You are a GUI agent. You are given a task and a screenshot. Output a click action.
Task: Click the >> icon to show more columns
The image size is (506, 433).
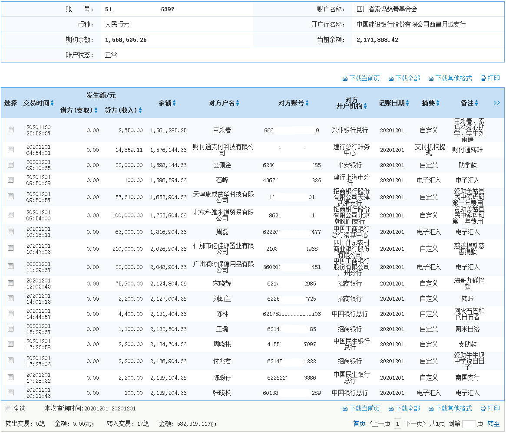pos(497,103)
